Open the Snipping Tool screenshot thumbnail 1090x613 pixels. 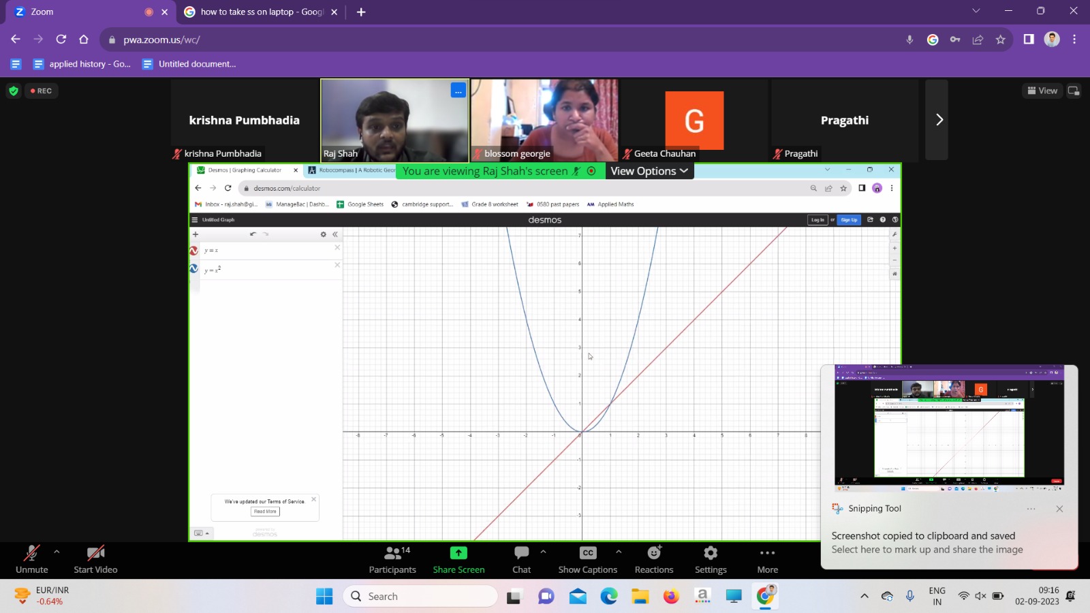(949, 428)
